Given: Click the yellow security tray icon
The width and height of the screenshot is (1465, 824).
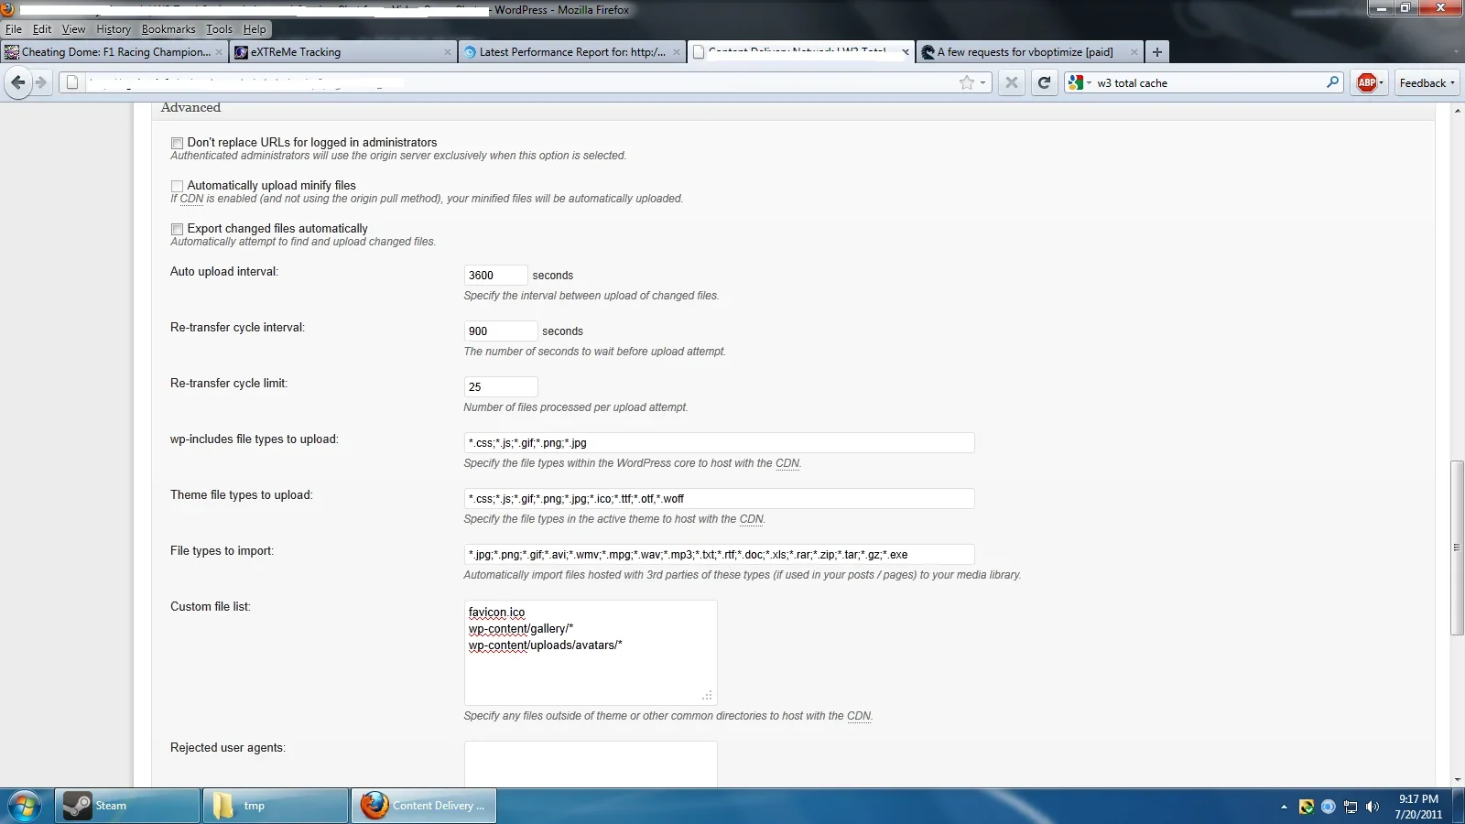Looking at the screenshot, I should tap(1307, 807).
